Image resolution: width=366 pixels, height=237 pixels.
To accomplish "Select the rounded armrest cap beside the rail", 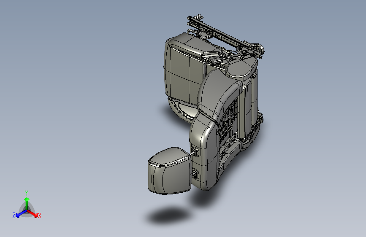I will [241, 68].
